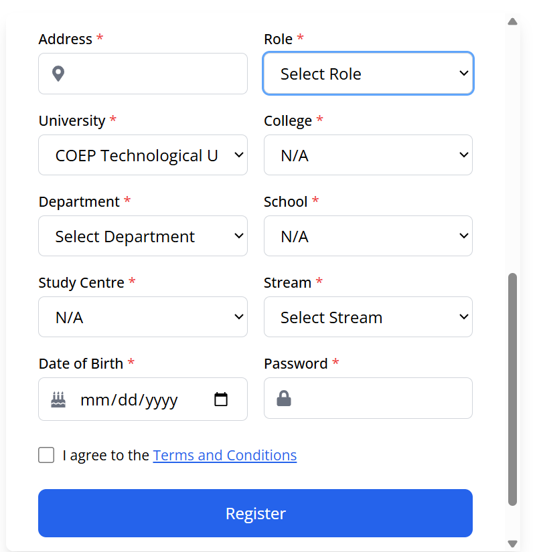Click the location pin icon in Address

[x=58, y=74]
